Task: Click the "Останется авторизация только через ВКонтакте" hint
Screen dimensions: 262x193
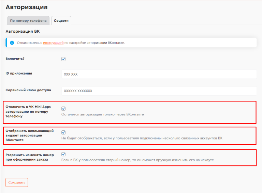Action: [x=102, y=114]
